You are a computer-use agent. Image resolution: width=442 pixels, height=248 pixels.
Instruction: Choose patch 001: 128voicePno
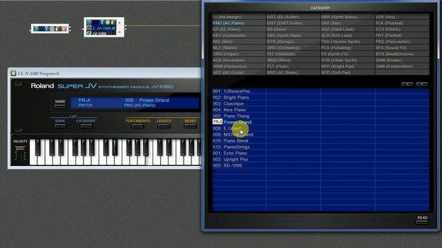pos(239,91)
